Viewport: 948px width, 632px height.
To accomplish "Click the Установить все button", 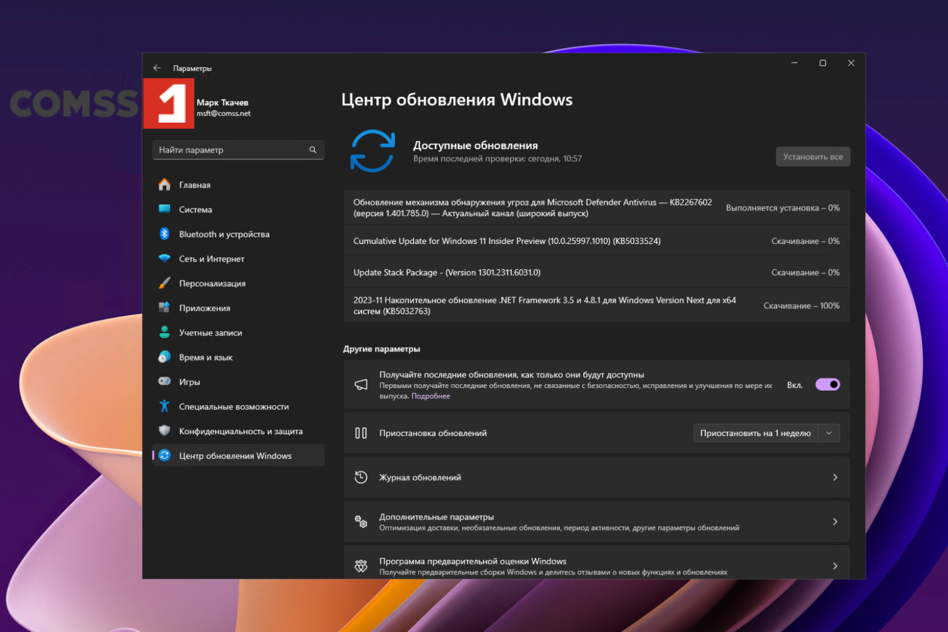I will [813, 157].
